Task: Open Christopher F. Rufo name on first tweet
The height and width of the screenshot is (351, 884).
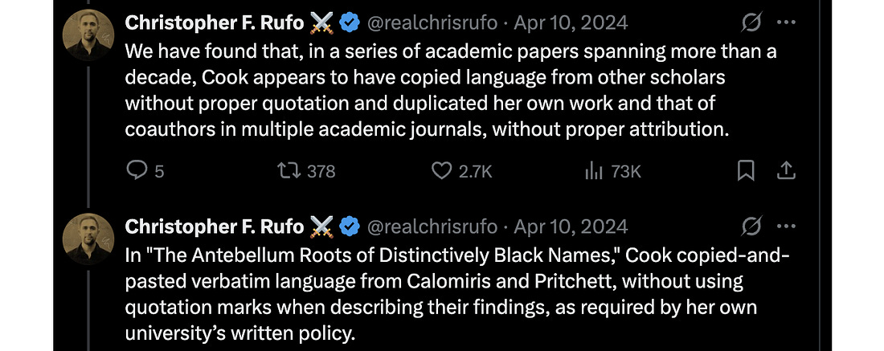Action: (215, 23)
